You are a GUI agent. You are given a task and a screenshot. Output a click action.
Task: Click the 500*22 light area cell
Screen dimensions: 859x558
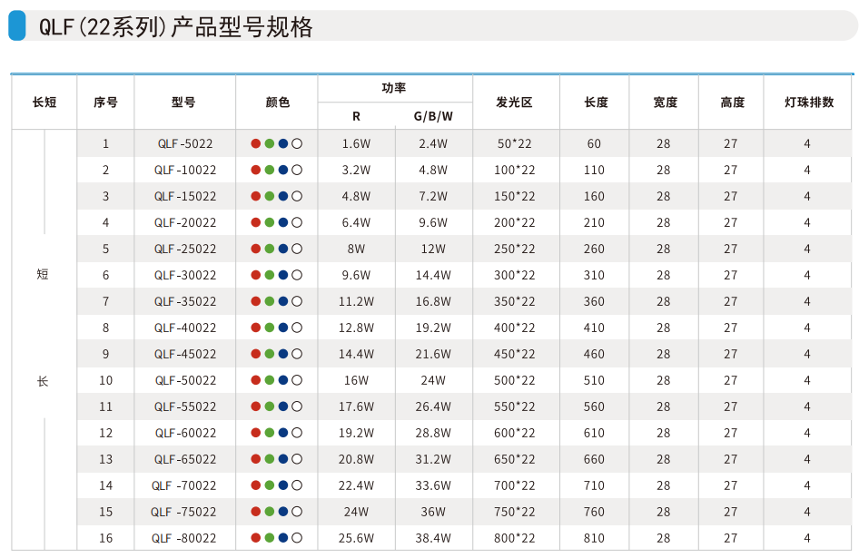pyautogui.click(x=516, y=380)
